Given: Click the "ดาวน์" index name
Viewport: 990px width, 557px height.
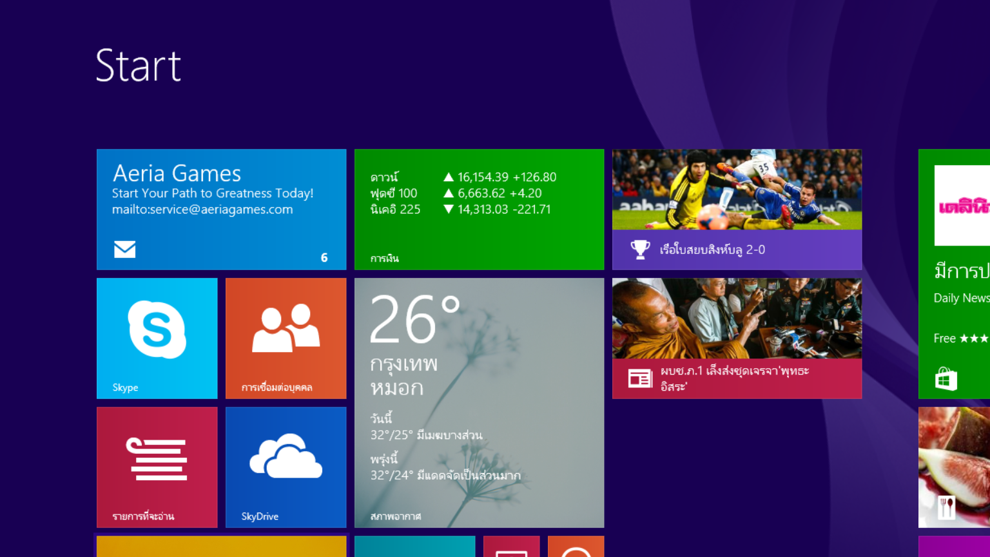Looking at the screenshot, I should 385,177.
